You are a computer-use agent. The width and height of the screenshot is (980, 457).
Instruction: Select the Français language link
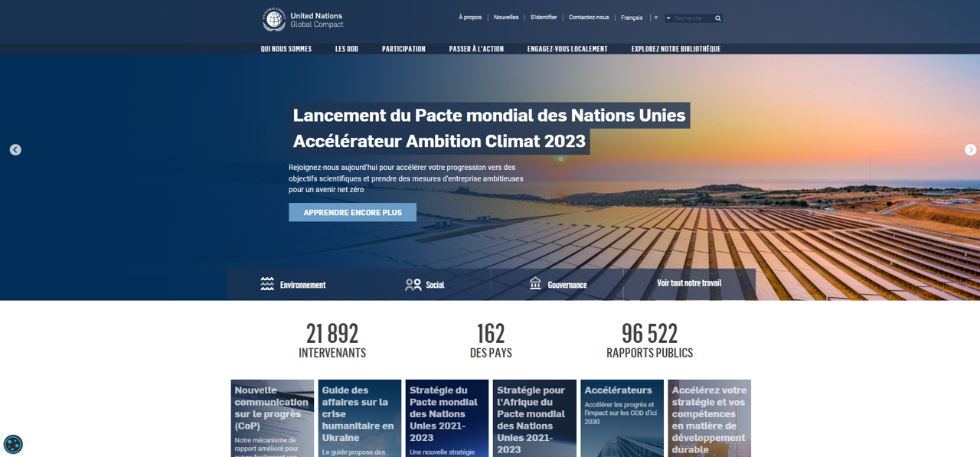pos(632,18)
